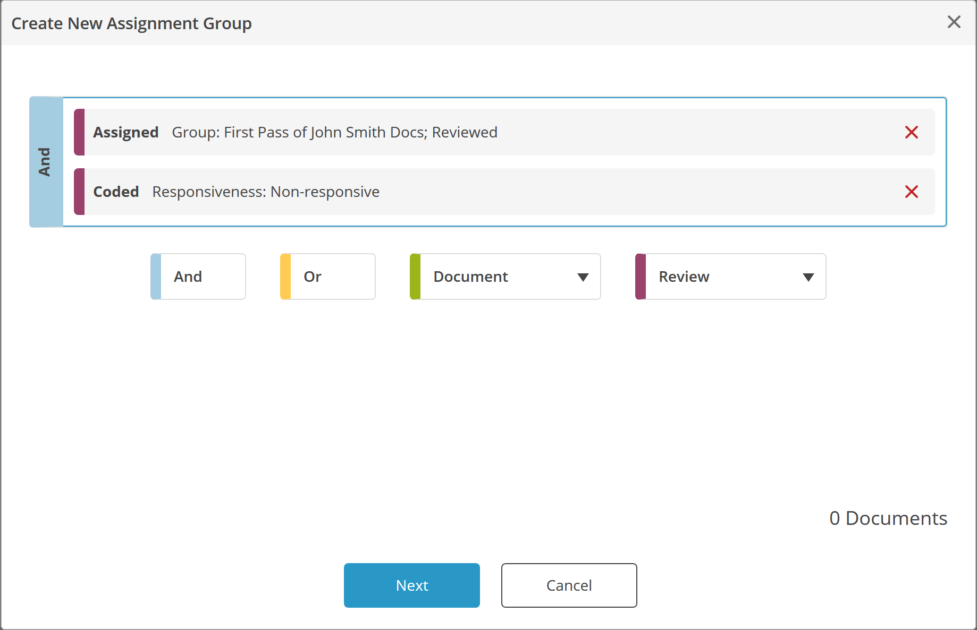Remove the Assigned condition with red X
The image size is (977, 630).
pyautogui.click(x=911, y=132)
